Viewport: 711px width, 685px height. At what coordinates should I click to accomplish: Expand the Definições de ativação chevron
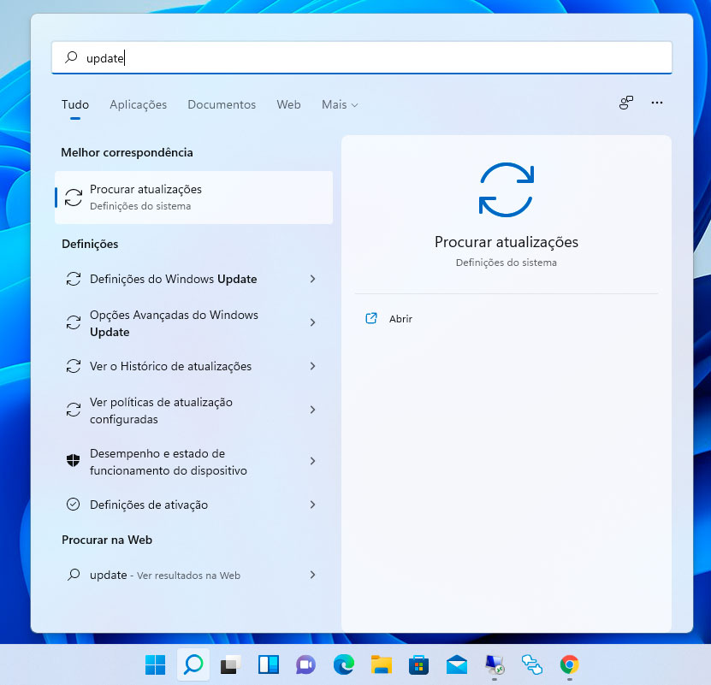[x=312, y=505]
